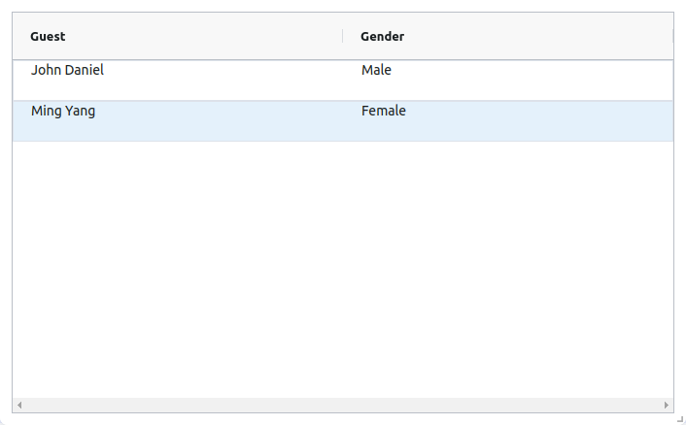Click the Male gender cell
The image size is (686, 425).
[x=376, y=71]
